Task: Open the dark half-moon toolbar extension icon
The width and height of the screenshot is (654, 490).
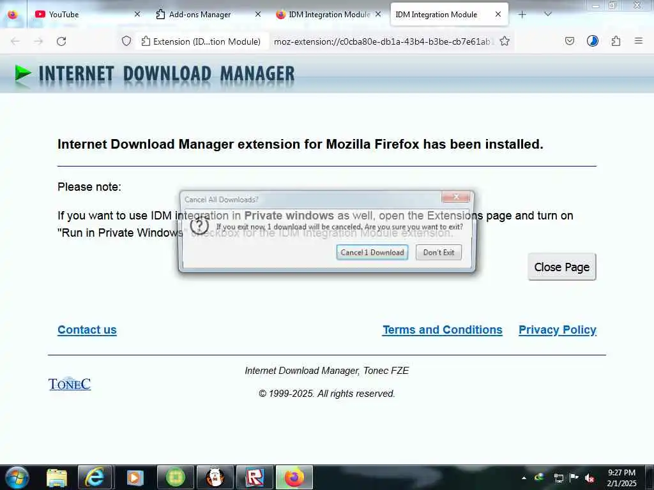Action: pos(592,41)
